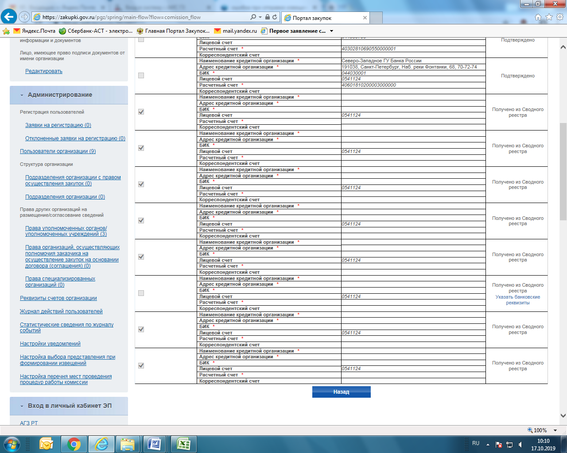
Task: Click the network tray icon
Action: (509, 445)
